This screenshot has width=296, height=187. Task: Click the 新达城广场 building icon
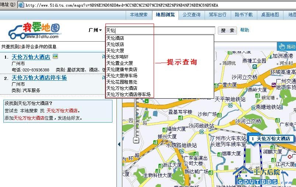tap(211, 173)
